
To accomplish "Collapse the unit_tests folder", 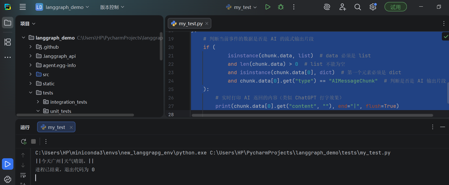I will click(38, 111).
